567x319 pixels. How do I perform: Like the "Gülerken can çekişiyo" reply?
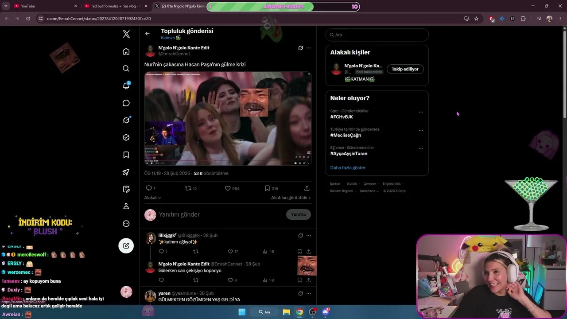[x=230, y=280]
